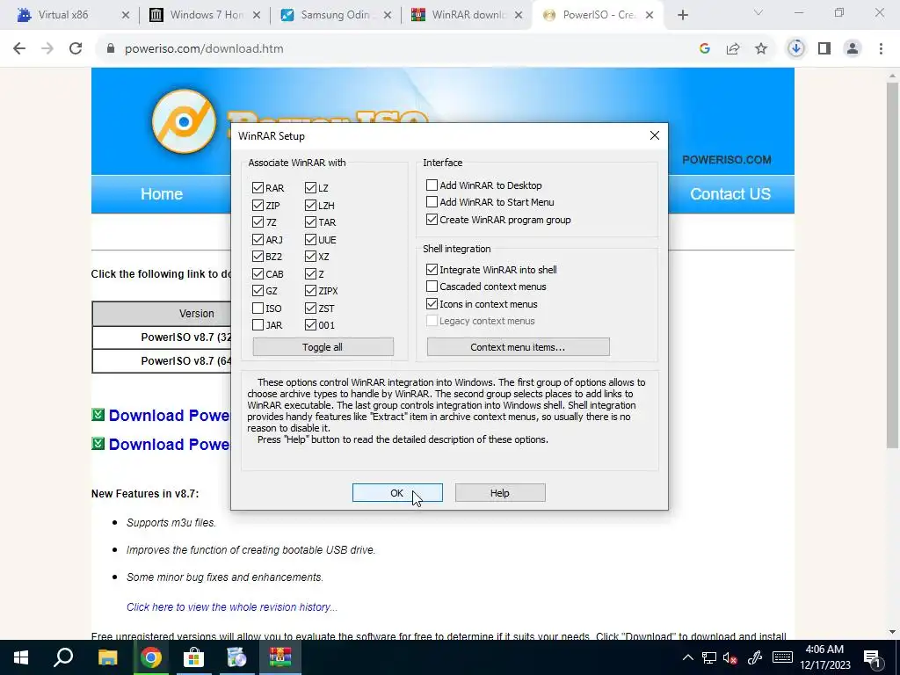
Task: Click the Chrome taskbar icon
Action: coord(151,657)
